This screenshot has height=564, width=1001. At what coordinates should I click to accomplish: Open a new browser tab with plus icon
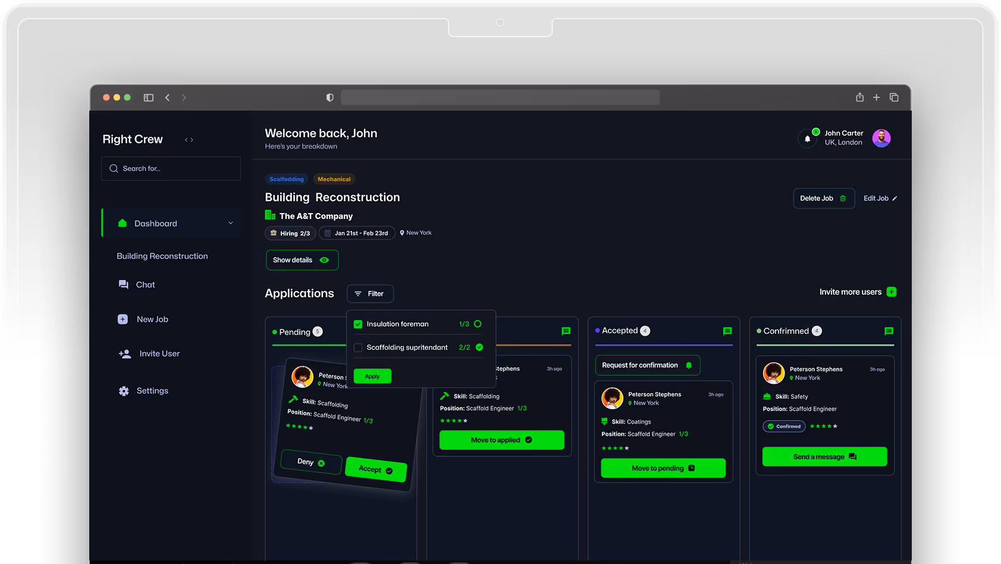876,98
